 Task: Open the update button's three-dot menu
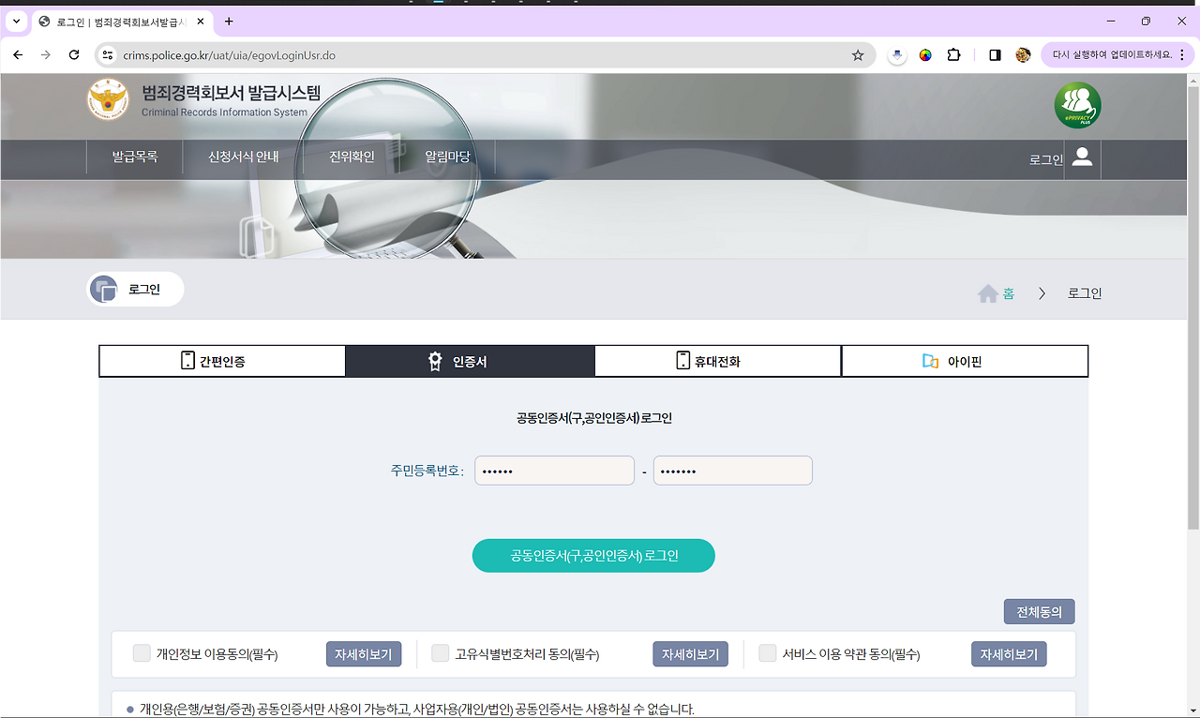[1183, 54]
